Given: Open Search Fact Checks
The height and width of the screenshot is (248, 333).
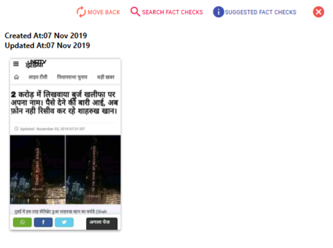Looking at the screenshot, I should click(173, 12).
